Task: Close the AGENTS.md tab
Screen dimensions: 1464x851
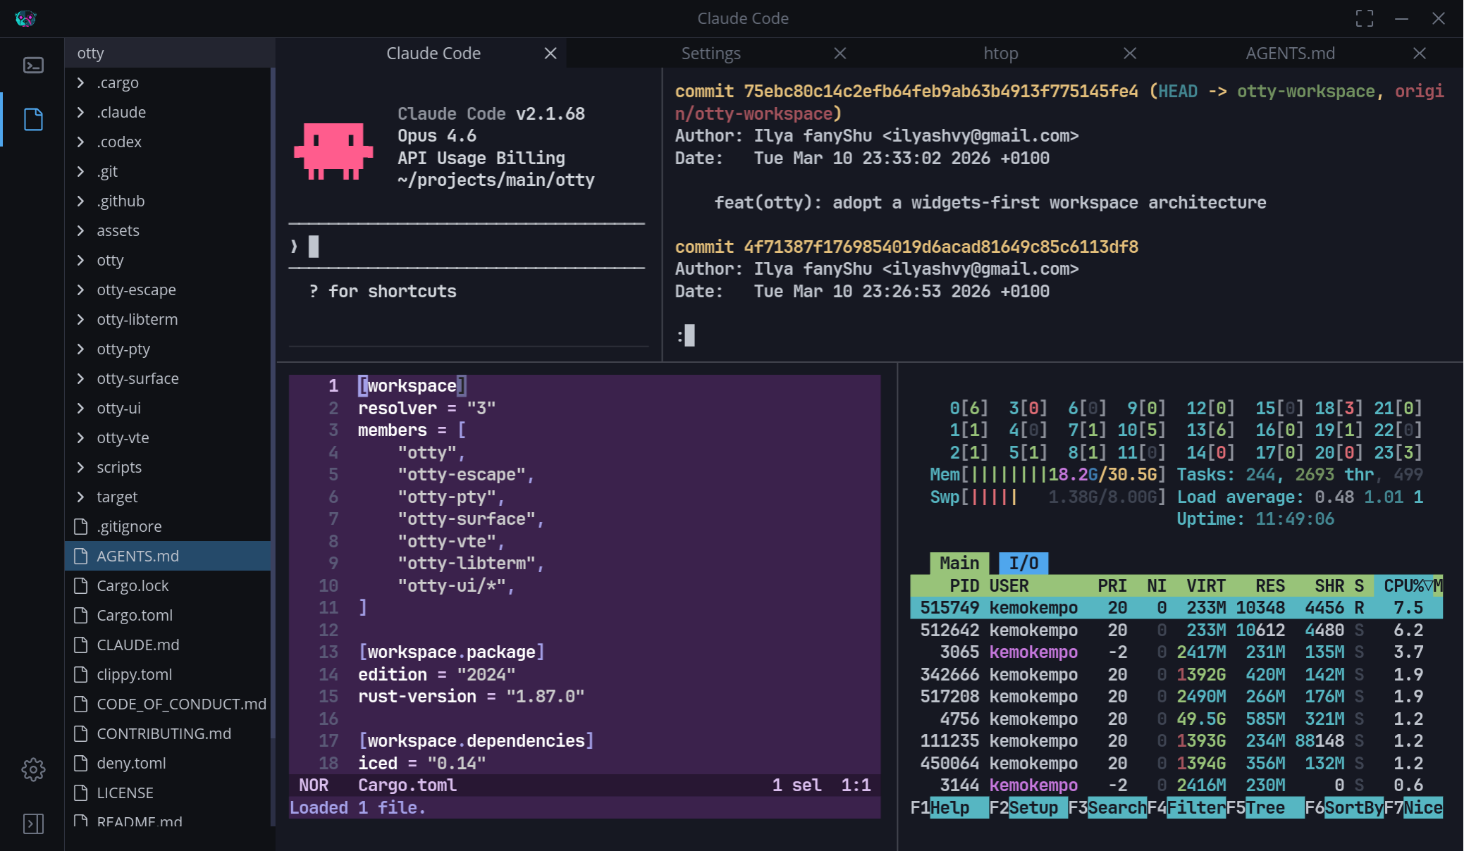Action: pos(1420,54)
